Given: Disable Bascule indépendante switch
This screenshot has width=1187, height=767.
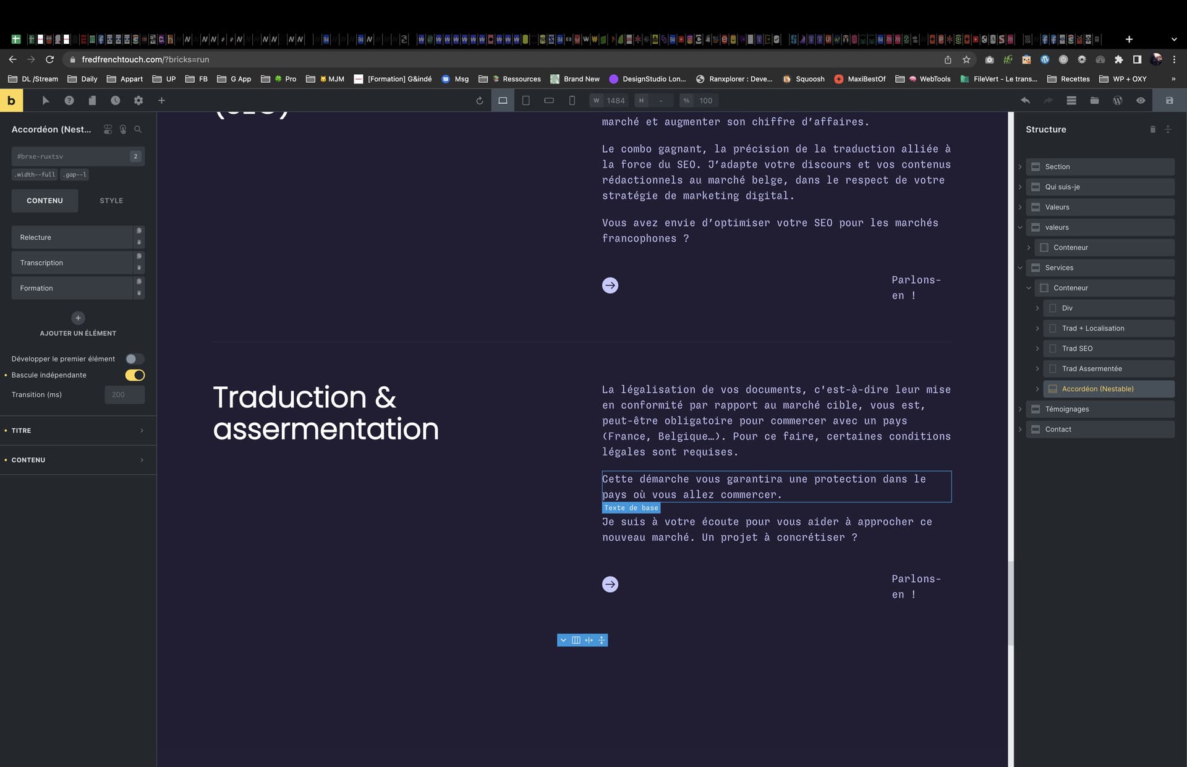Looking at the screenshot, I should tap(135, 375).
